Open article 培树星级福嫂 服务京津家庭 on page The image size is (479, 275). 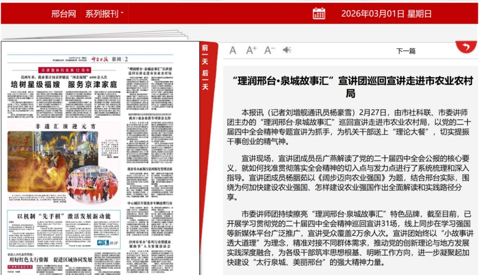[64, 85]
